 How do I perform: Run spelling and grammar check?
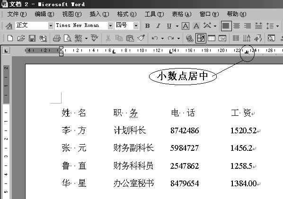[94, 38]
